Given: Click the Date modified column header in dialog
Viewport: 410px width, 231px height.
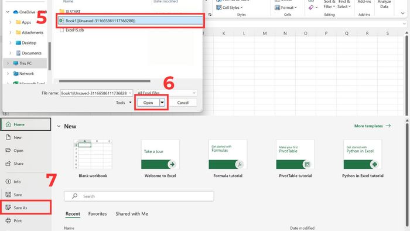Looking at the screenshot, I should point(166,2).
